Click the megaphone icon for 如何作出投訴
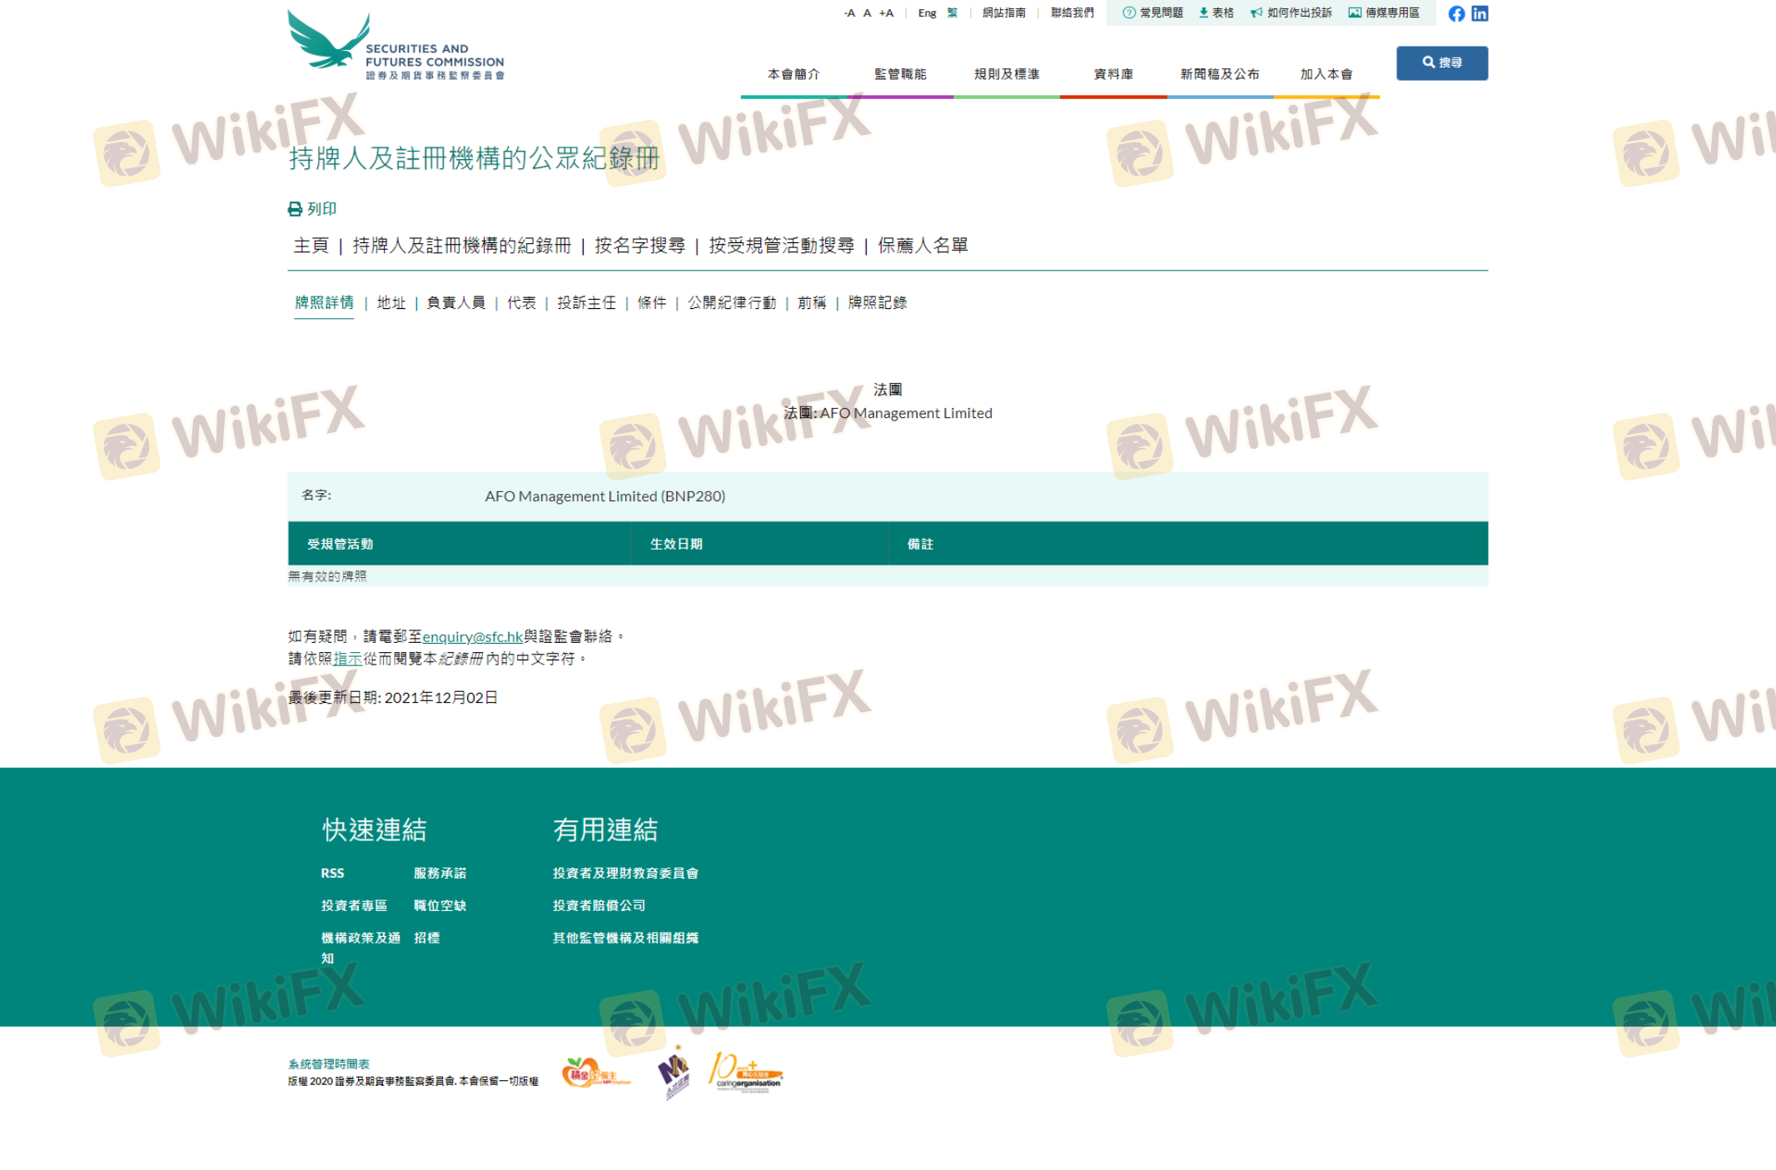The width and height of the screenshot is (1776, 1170). (x=1256, y=12)
